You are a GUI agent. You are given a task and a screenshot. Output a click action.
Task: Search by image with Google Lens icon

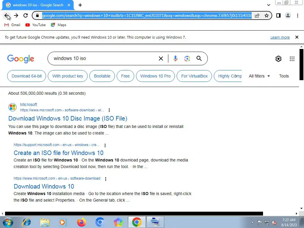click(187, 58)
